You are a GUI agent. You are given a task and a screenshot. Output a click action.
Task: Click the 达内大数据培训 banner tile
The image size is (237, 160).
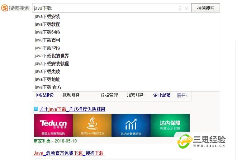pyautogui.click(x=131, y=125)
